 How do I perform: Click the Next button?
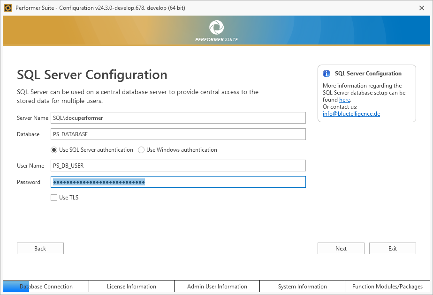[x=341, y=249]
